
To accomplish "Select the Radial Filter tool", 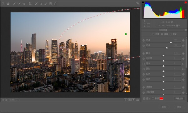I will point(55,4).
